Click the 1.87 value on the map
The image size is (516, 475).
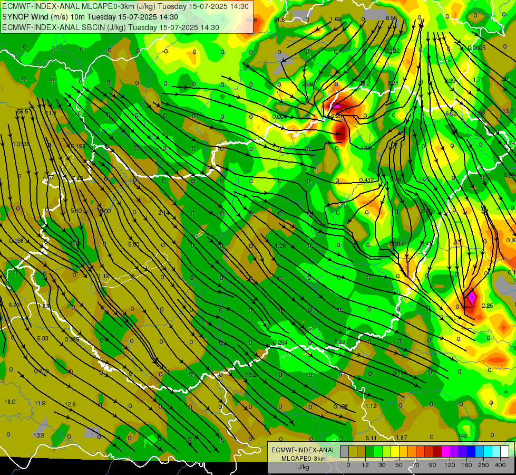[x=402, y=438]
